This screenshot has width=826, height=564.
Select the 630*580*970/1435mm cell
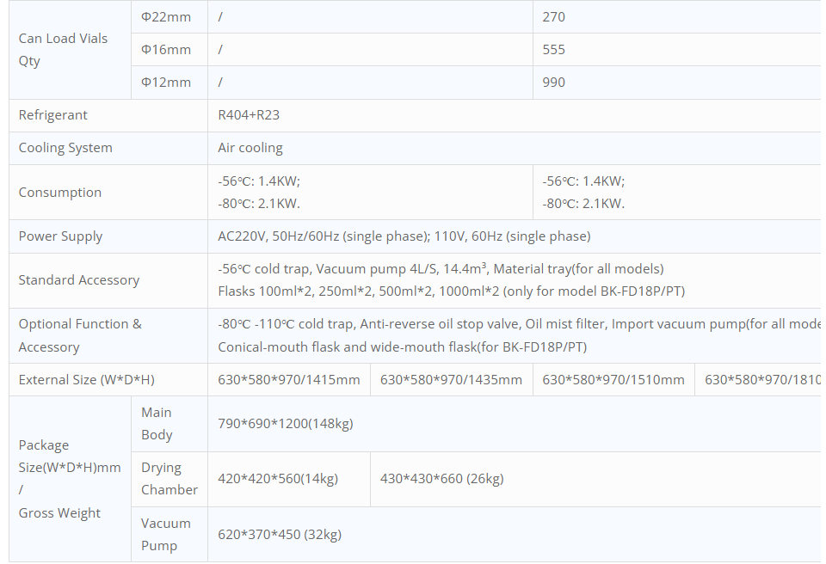[x=451, y=380]
